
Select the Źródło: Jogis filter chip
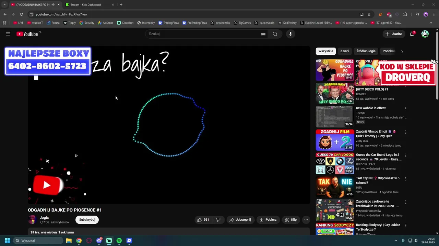click(366, 51)
